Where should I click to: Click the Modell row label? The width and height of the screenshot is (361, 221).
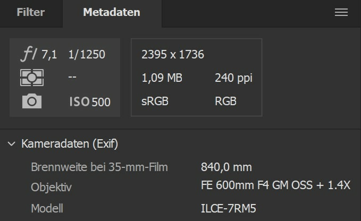click(47, 209)
